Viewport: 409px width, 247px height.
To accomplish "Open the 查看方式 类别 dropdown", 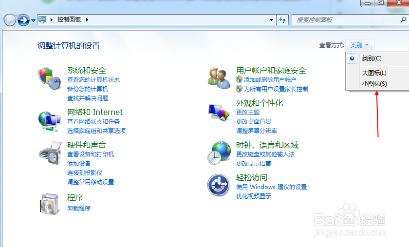I will (360, 45).
